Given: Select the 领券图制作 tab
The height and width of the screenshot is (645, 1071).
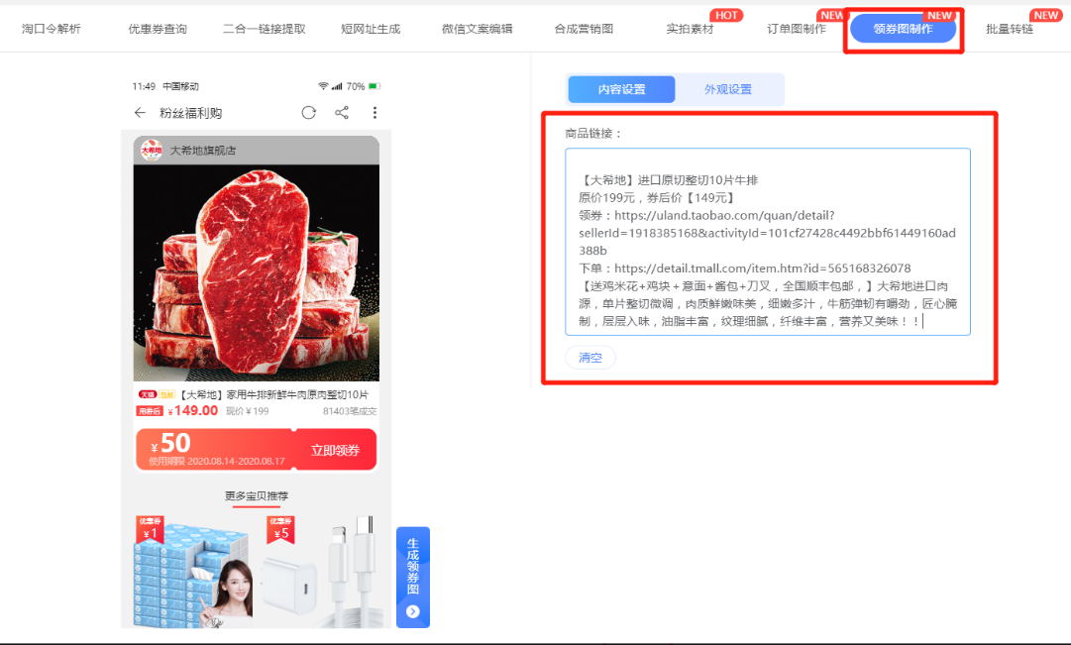Looking at the screenshot, I should [903, 29].
